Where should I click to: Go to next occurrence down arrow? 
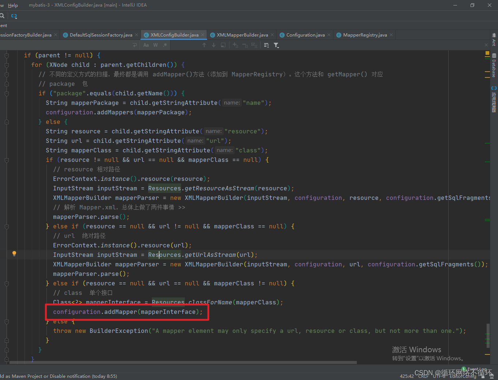pyautogui.click(x=214, y=45)
